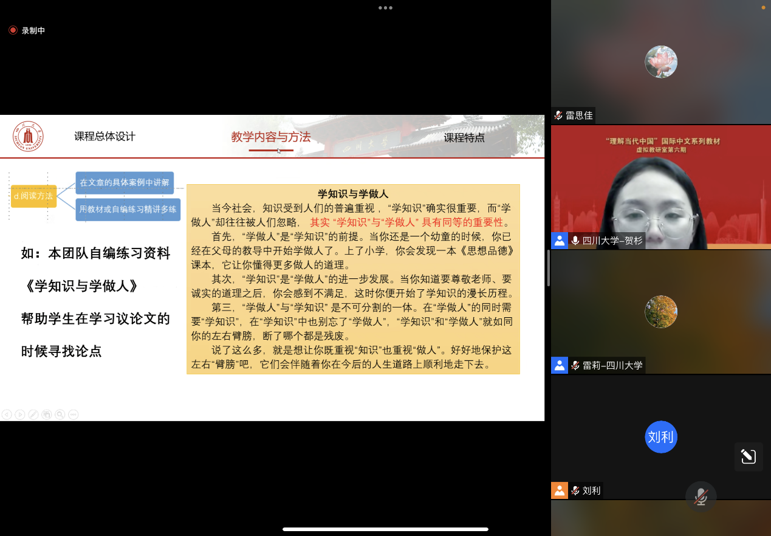Toggle the floating muted microphone button

[701, 496]
